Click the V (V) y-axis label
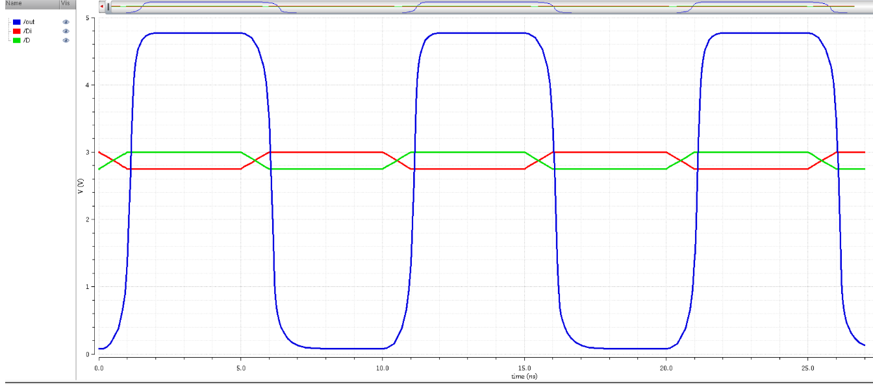This screenshot has height=385, width=873. (x=80, y=186)
